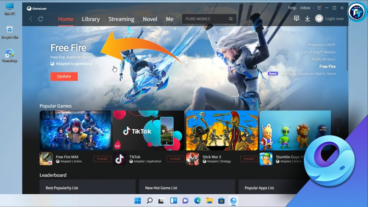Viewport: 368px width, 207px height.
Task: Open the Chat taskbar icon
Action: (185, 200)
